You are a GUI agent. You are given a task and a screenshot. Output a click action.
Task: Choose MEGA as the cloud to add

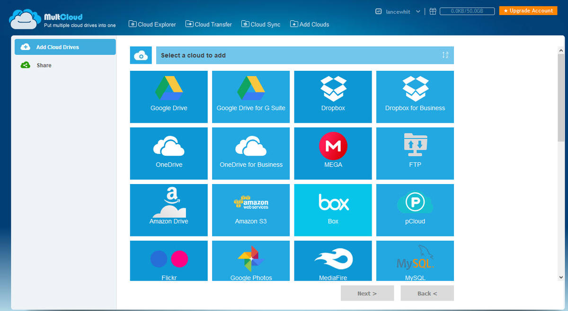point(333,153)
